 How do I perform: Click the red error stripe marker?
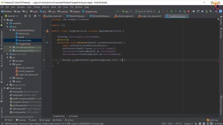coord(218,61)
